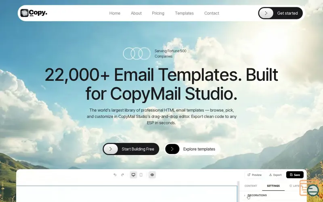This screenshot has width=323, height=202.
Task: Click the Copy Mail logo icon
Action: click(24, 13)
